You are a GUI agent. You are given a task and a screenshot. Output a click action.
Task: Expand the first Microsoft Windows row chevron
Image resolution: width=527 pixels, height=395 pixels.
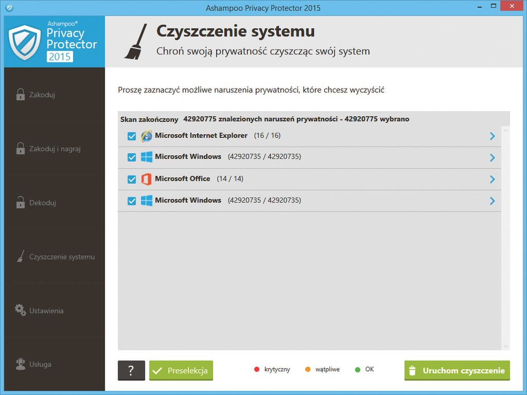pyautogui.click(x=493, y=157)
